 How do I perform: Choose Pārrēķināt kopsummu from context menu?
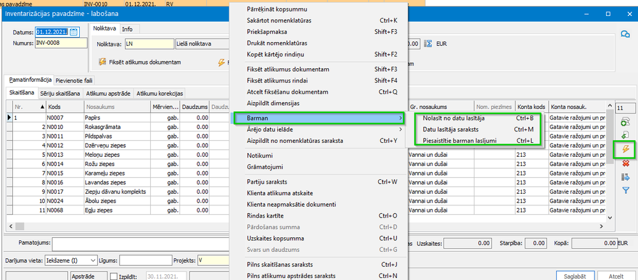pos(318,9)
